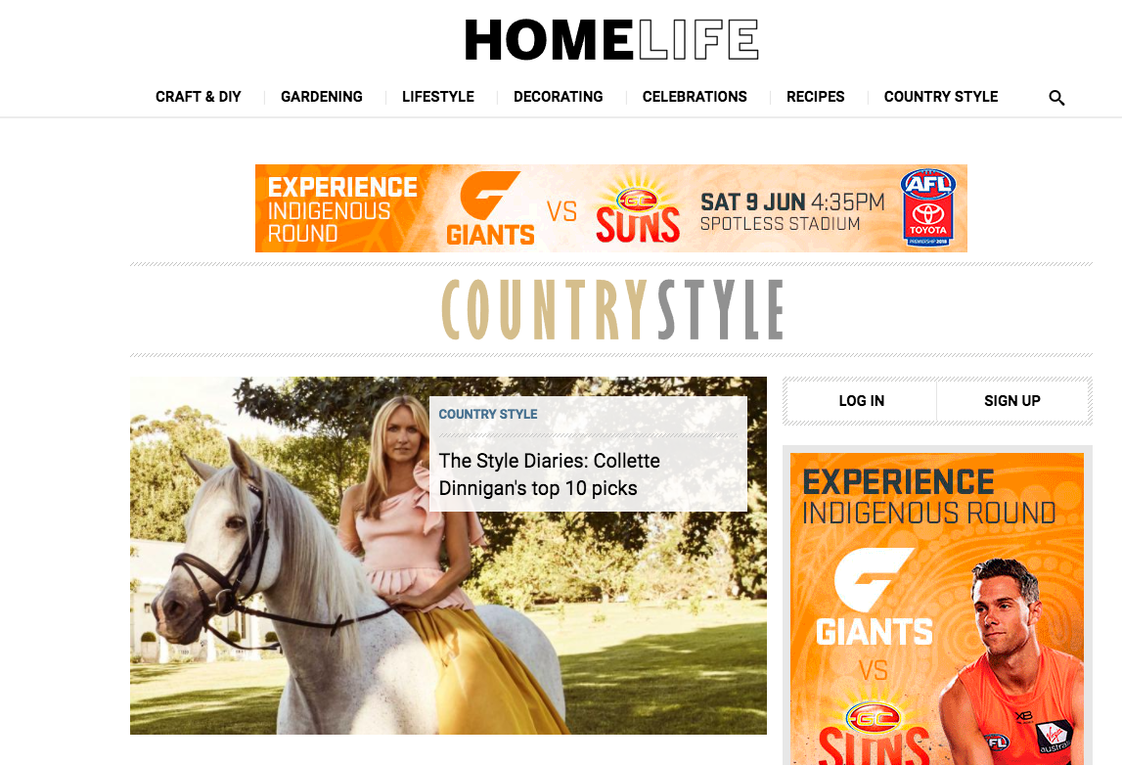Open the search magnifier icon
Viewport: 1122px width, 765px height.
[1056, 98]
